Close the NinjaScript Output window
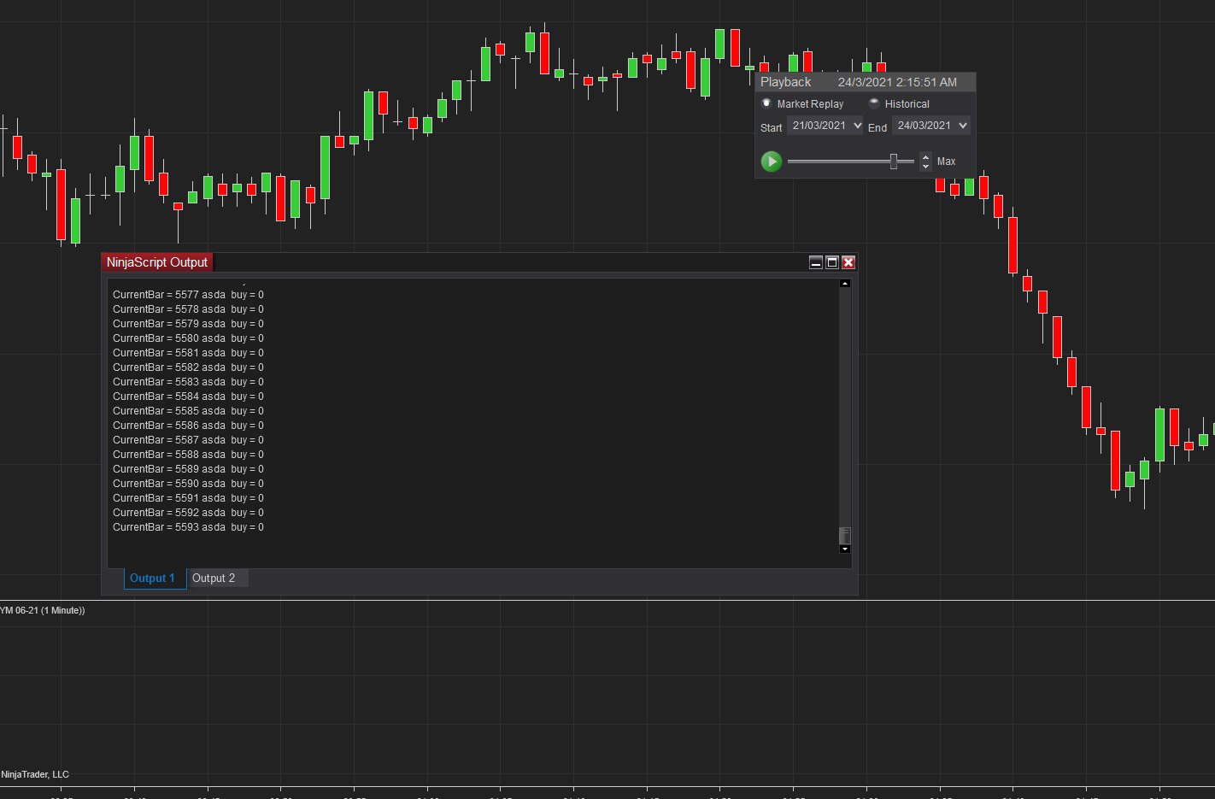Screen dimensions: 1215x799 pos(848,262)
